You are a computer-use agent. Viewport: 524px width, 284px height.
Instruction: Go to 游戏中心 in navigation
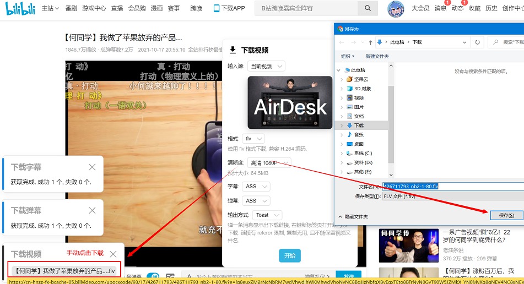tap(94, 8)
